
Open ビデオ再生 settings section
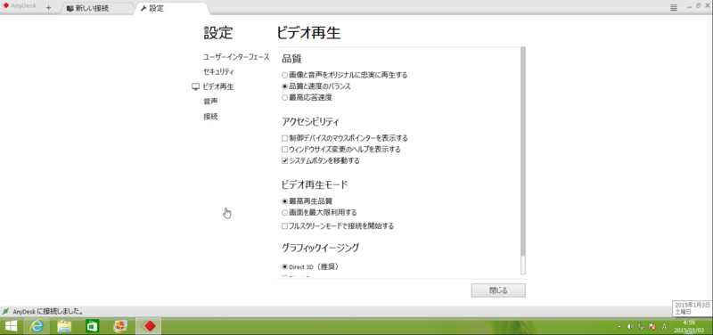click(218, 86)
